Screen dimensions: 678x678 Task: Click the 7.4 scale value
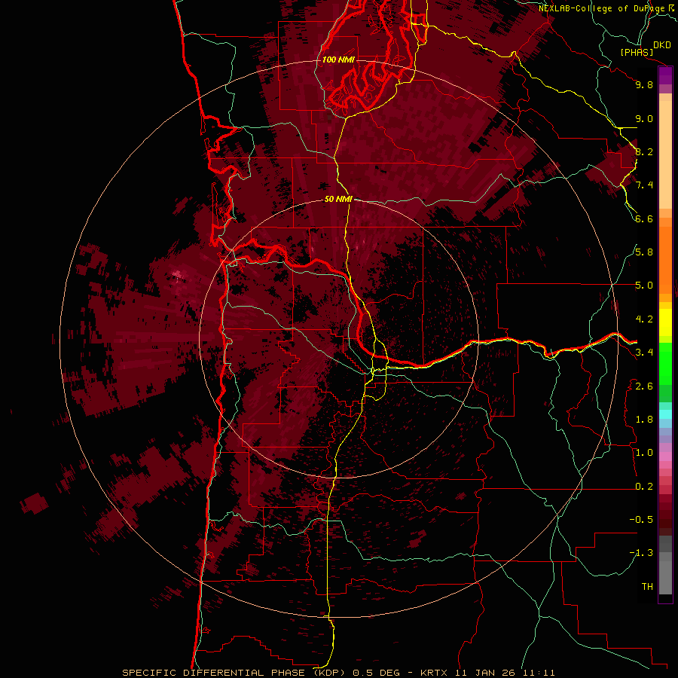(x=644, y=185)
